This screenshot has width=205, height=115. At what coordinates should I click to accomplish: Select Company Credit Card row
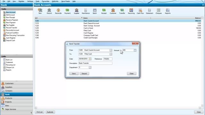(118, 35)
